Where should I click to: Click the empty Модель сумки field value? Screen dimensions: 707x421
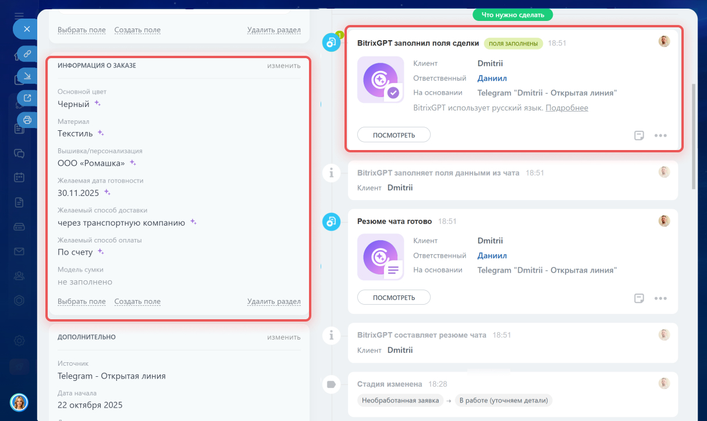point(85,282)
